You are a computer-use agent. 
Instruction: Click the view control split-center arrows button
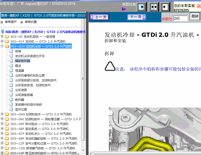[x=154, y=7]
